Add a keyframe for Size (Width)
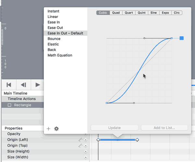 86,157
